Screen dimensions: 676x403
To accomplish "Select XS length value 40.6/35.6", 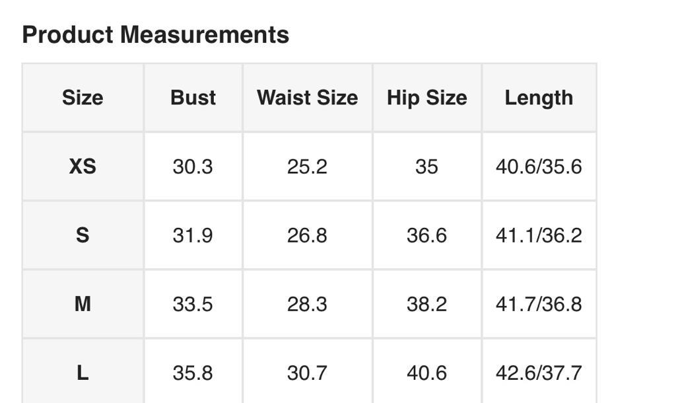I will tap(539, 166).
